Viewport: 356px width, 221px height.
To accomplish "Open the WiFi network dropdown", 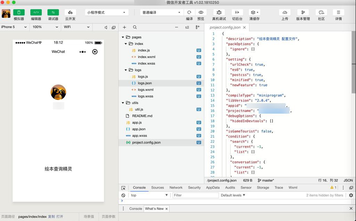I will tap(76, 27).
